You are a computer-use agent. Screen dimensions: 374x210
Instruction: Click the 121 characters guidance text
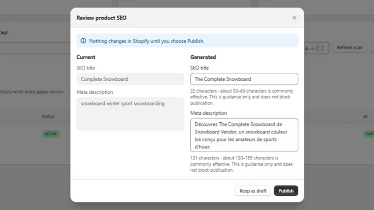point(241,164)
